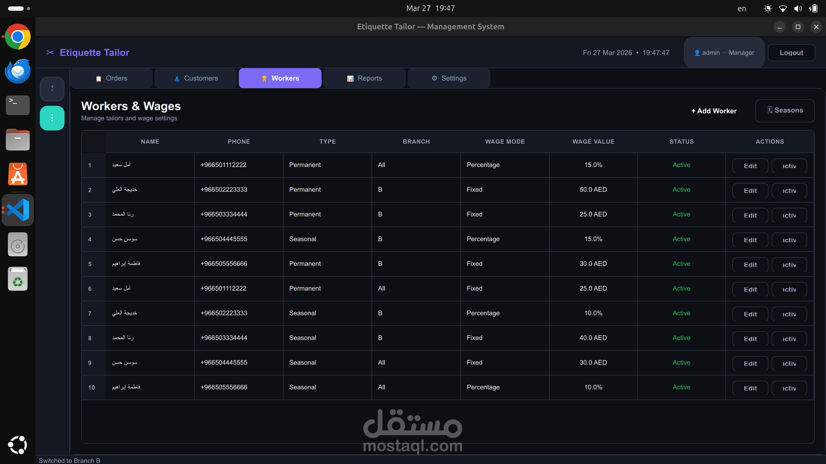Launch Thunderbird mail from the dock
The width and height of the screenshot is (826, 464).
point(18,71)
